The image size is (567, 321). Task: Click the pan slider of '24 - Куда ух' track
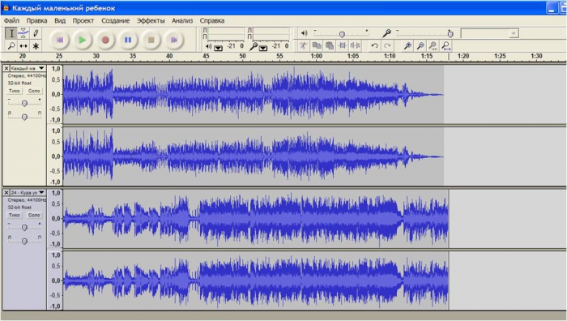tap(24, 241)
